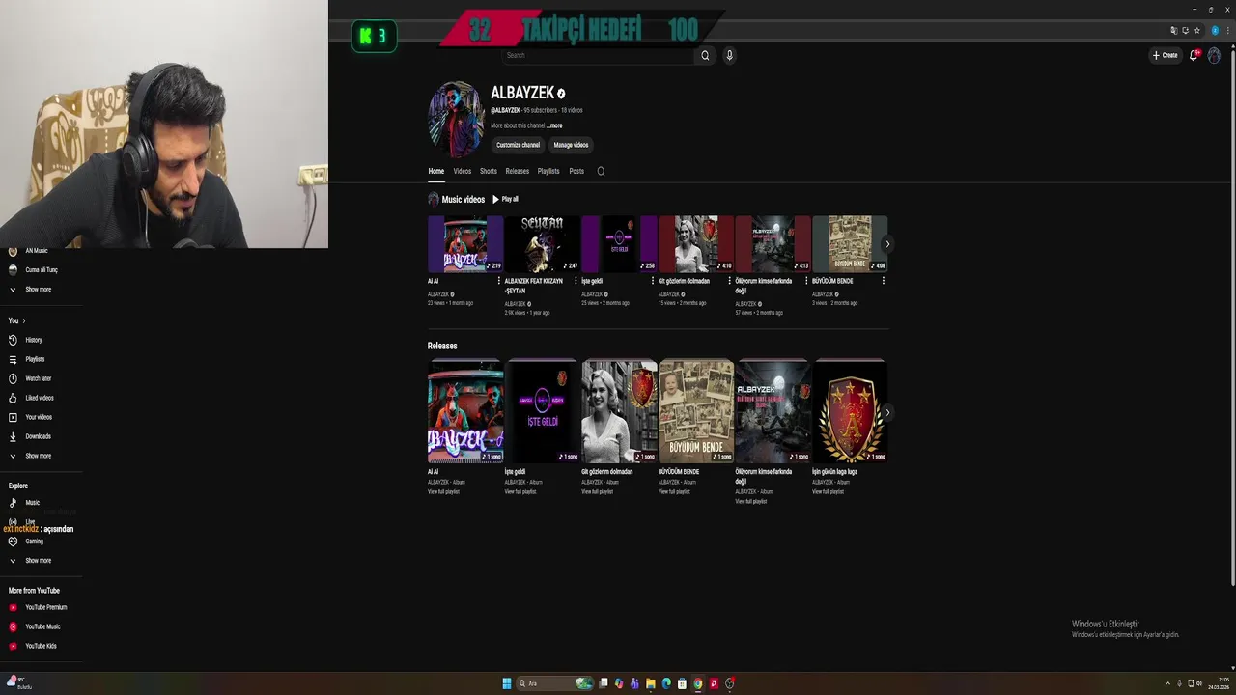The image size is (1236, 695).
Task: Switch to the Shorts tab
Action: pos(489,171)
